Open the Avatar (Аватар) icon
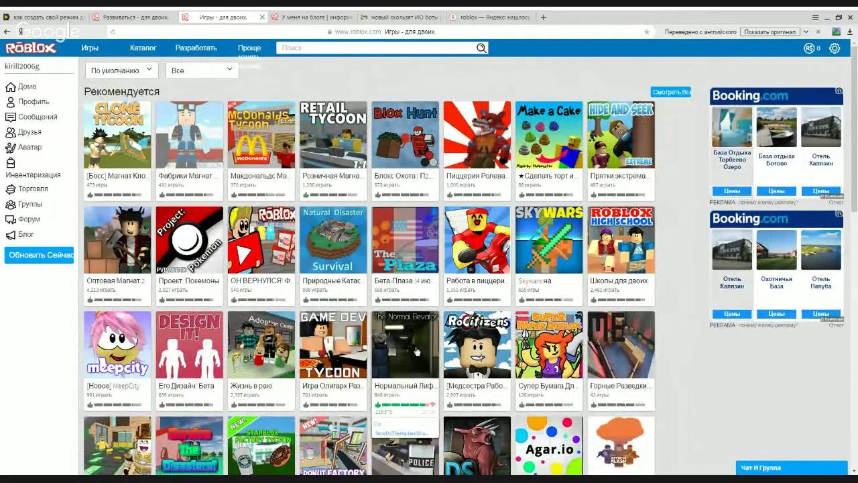This screenshot has height=483, width=858. coord(10,147)
